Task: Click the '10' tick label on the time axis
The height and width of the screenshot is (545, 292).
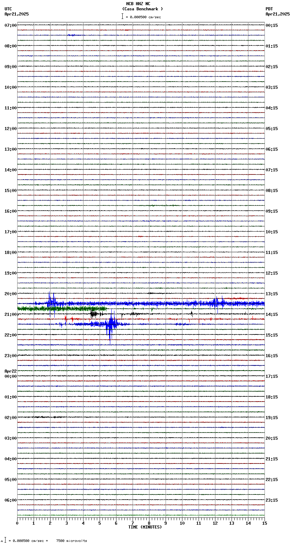Action: tap(182, 523)
